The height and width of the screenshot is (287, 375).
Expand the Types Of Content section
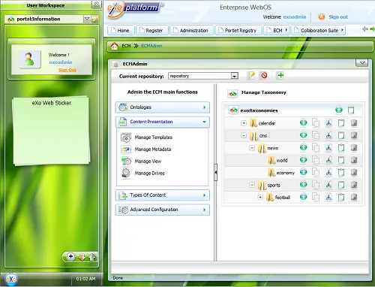click(163, 195)
